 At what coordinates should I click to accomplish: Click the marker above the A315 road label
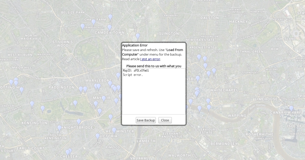(x=79, y=121)
